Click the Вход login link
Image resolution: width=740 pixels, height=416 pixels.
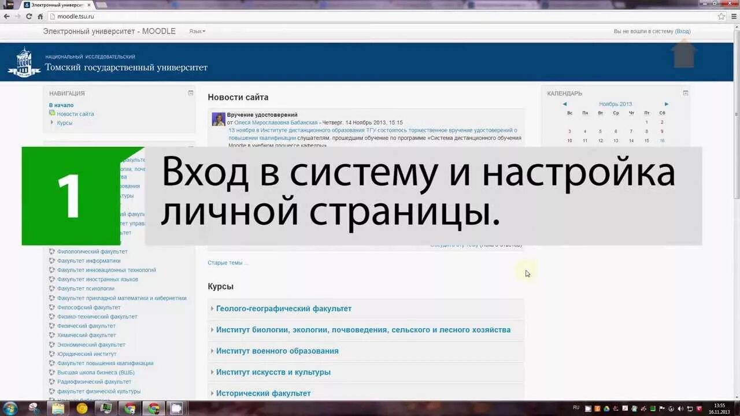click(683, 31)
